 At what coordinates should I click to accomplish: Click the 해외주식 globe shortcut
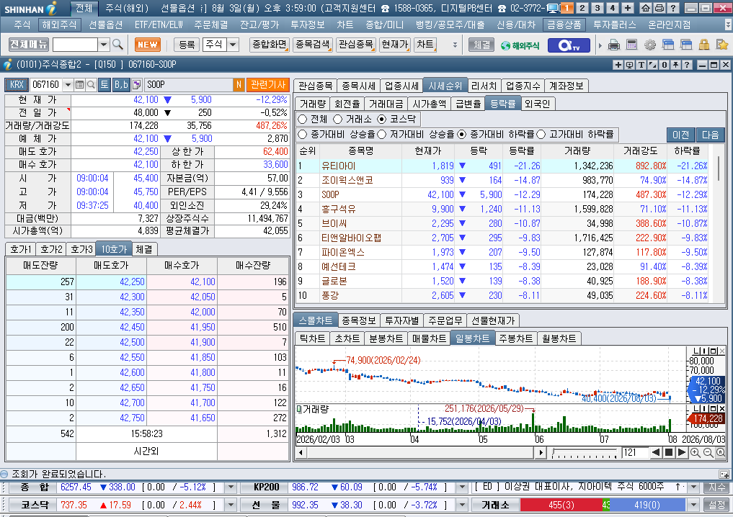(x=520, y=45)
